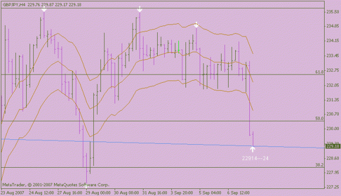341x196 pixels.
Task: Click the 230.70 price scale value
Action: coord(333,114)
